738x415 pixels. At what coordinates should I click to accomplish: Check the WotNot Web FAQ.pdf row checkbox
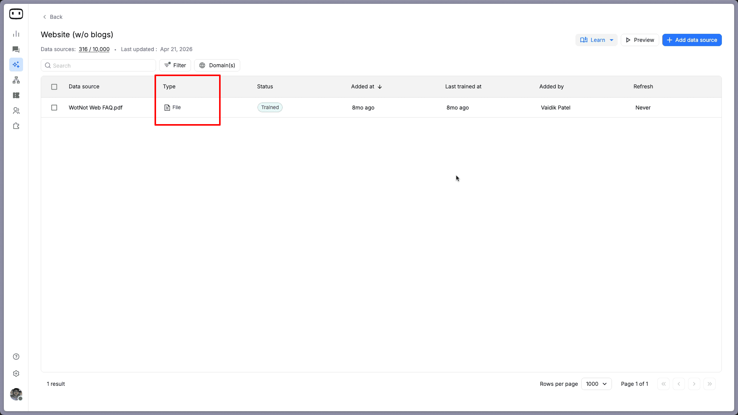54,108
